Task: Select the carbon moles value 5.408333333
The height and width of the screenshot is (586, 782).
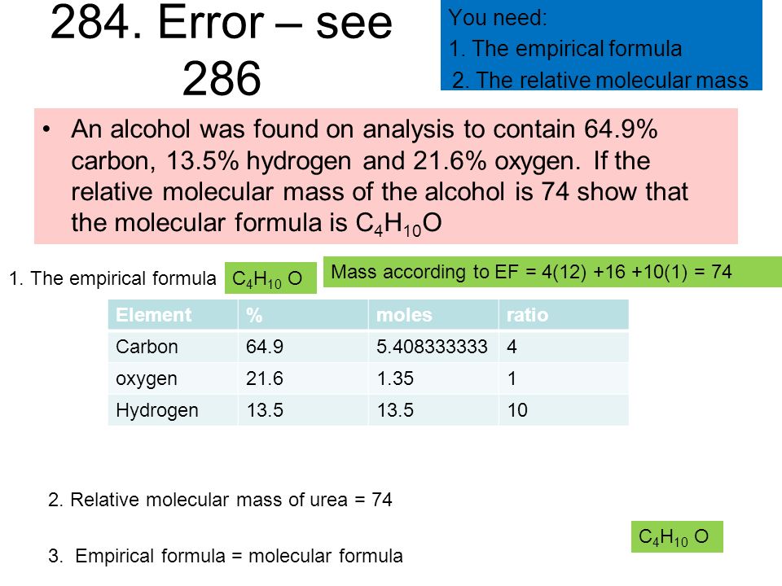Action: 432,347
